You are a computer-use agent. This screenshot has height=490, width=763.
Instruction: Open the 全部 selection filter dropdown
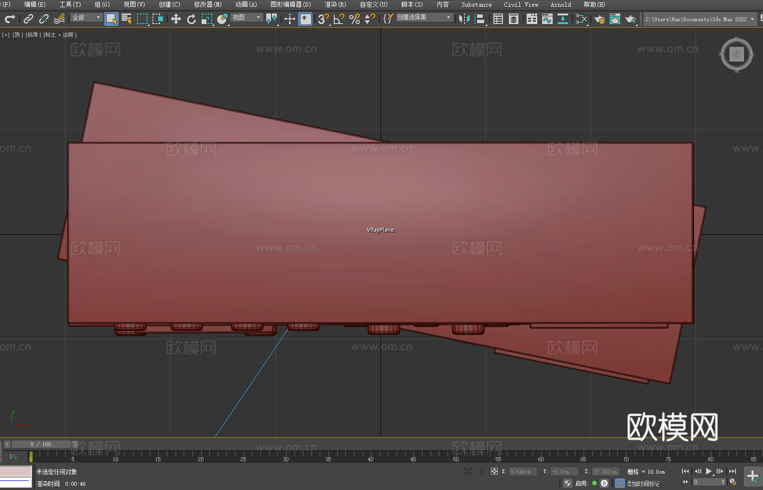pyautogui.click(x=86, y=17)
